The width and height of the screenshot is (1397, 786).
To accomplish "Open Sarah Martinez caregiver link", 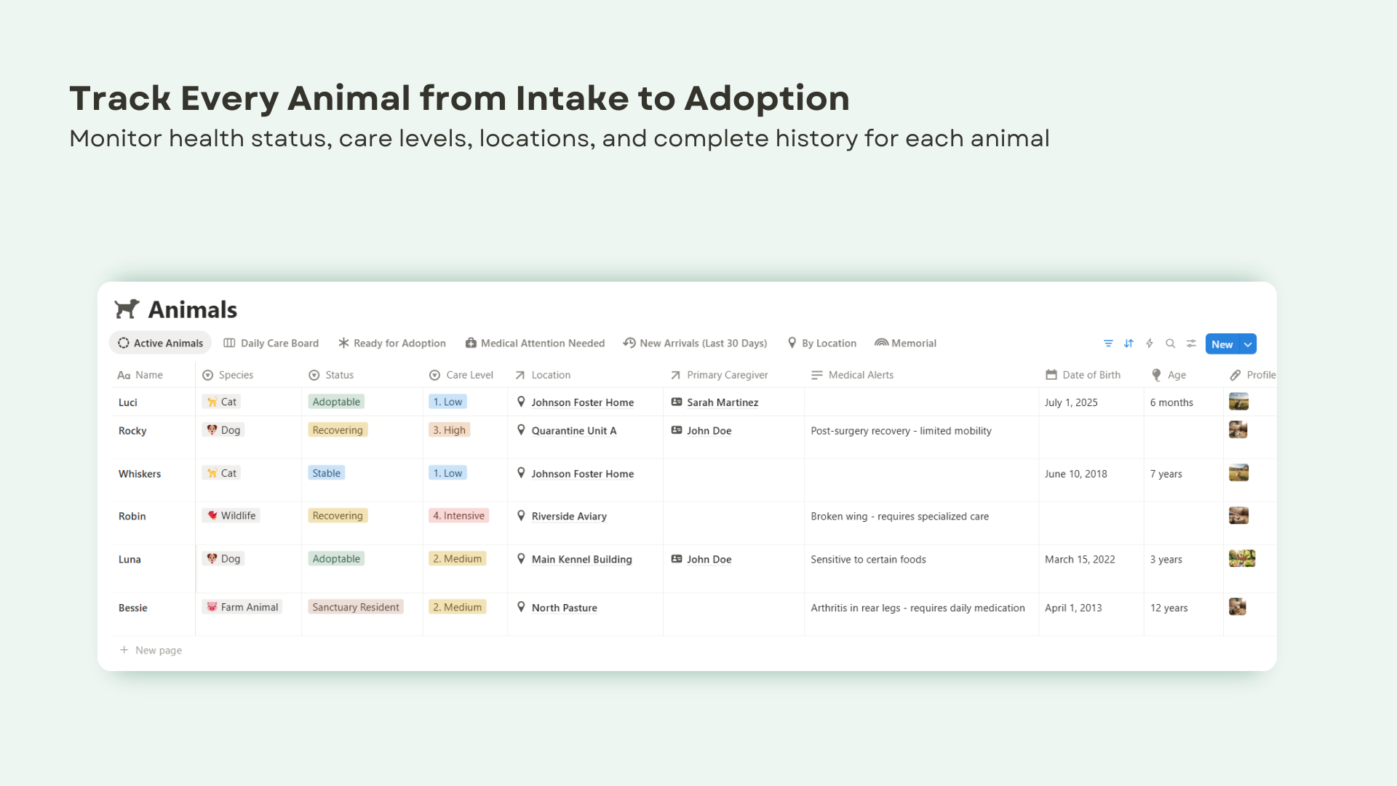I will pyautogui.click(x=722, y=402).
